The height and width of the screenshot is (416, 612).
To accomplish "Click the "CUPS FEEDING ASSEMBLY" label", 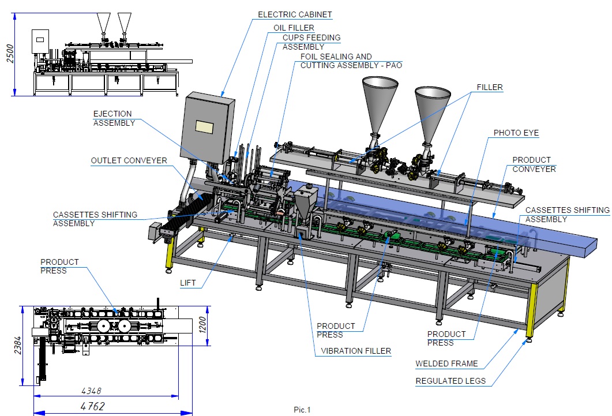I will [311, 42].
